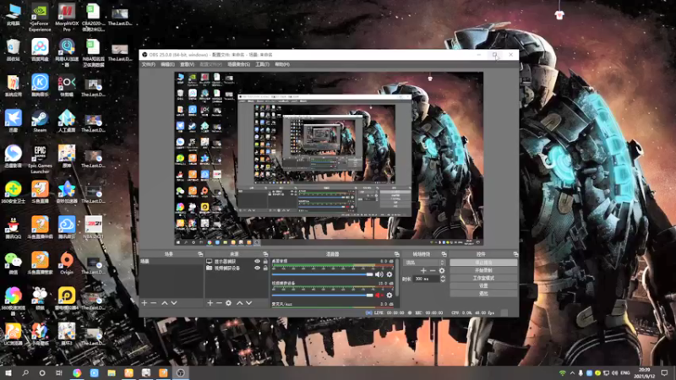Open the Tools (工具) menu
Screen dimensions: 676x380
[x=262, y=64]
